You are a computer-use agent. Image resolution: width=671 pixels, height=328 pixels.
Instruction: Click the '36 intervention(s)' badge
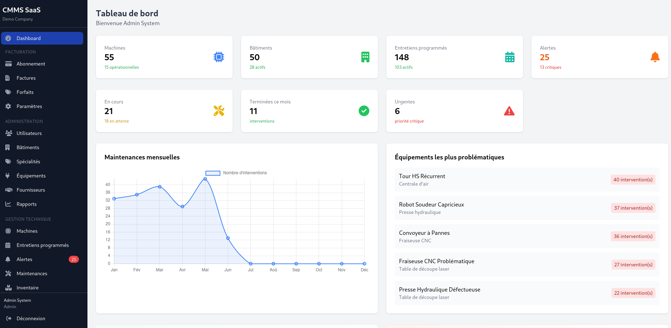(633, 236)
